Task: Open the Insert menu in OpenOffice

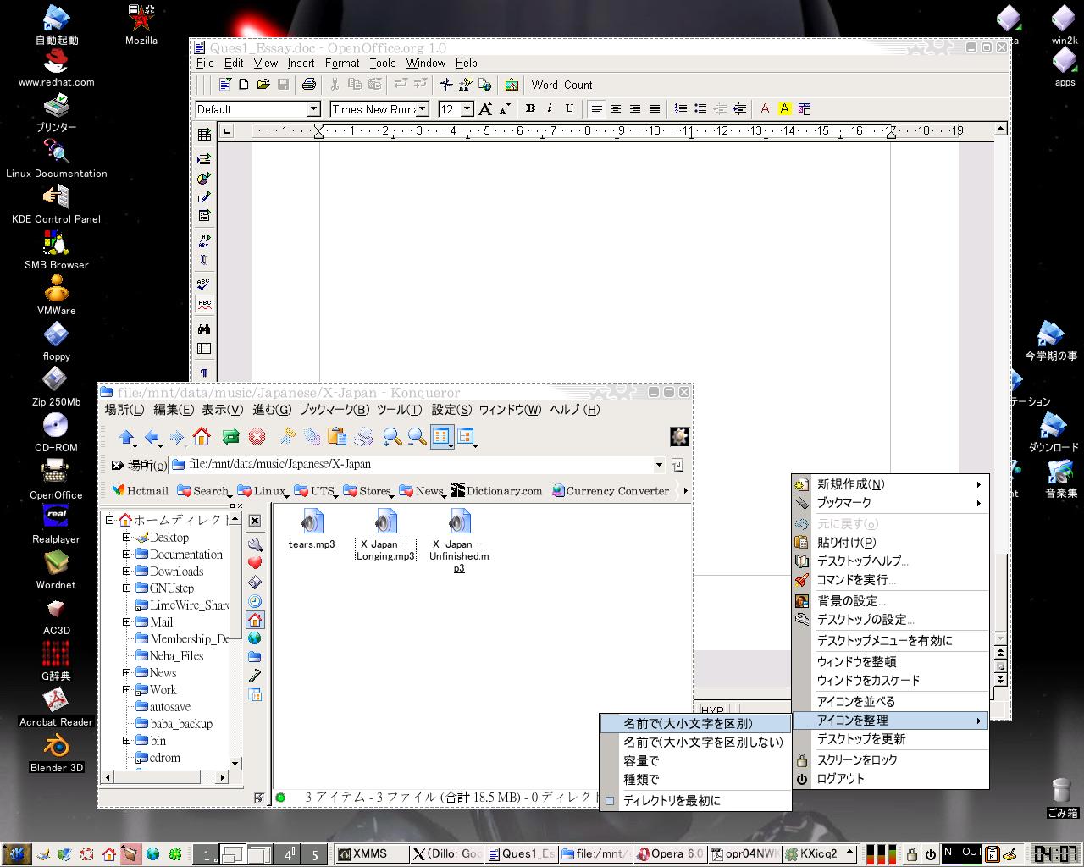Action: [x=301, y=63]
